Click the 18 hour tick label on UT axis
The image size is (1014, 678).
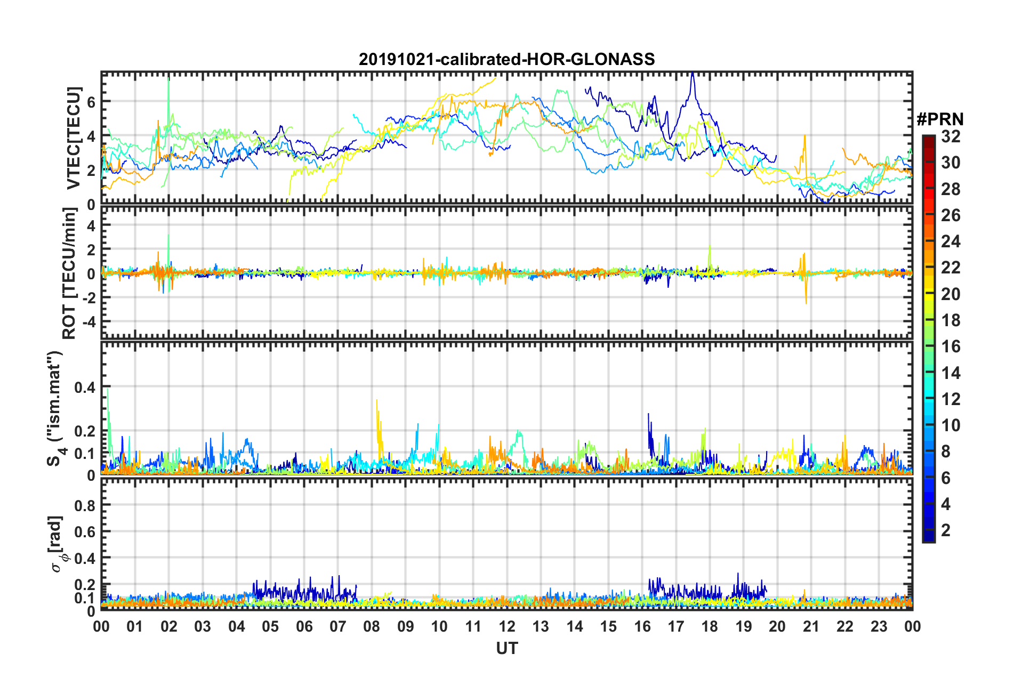click(x=710, y=626)
